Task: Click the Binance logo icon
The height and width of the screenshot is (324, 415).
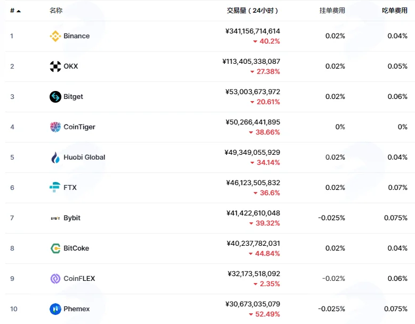Action: (55, 36)
